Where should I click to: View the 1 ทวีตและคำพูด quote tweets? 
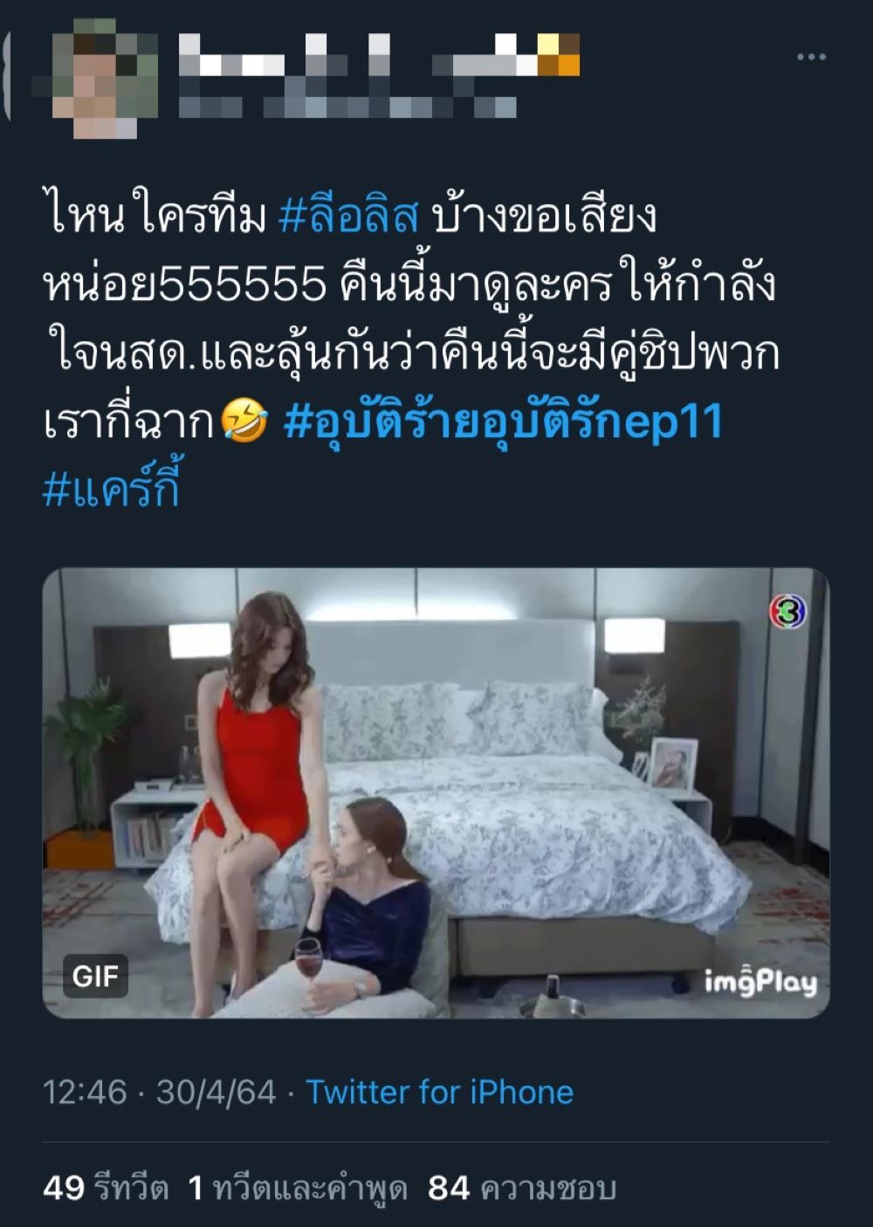coord(298,1188)
